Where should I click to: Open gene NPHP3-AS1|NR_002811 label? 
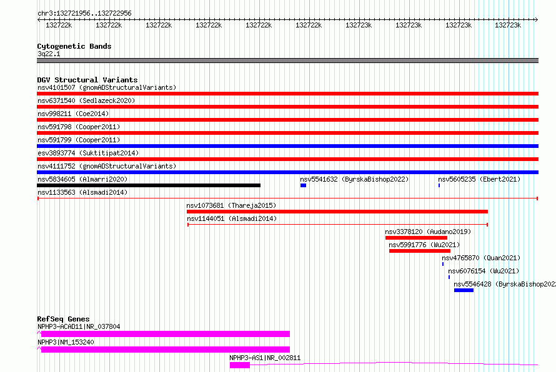click(265, 358)
